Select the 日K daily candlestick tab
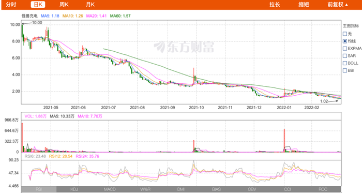The height and width of the screenshot is (193, 362). [x=38, y=5]
